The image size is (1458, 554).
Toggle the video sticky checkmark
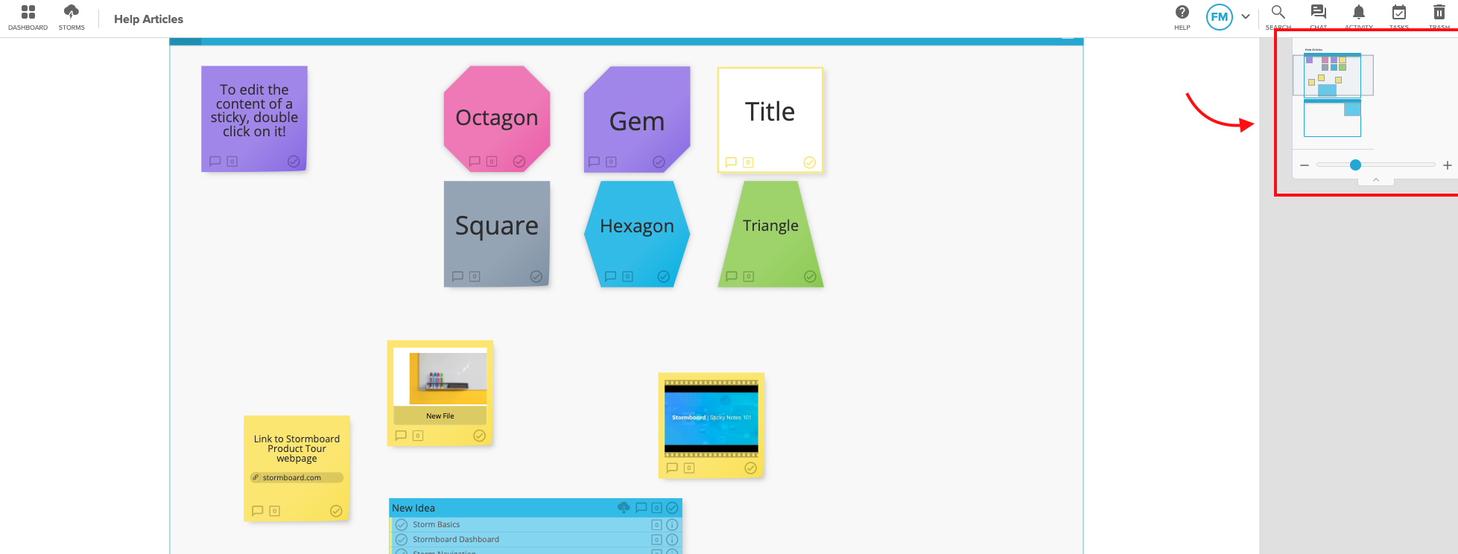750,468
